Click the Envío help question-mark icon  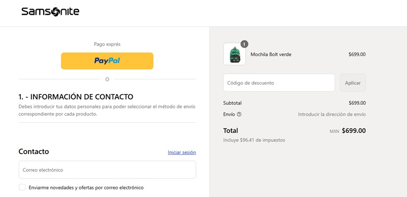tap(239, 114)
